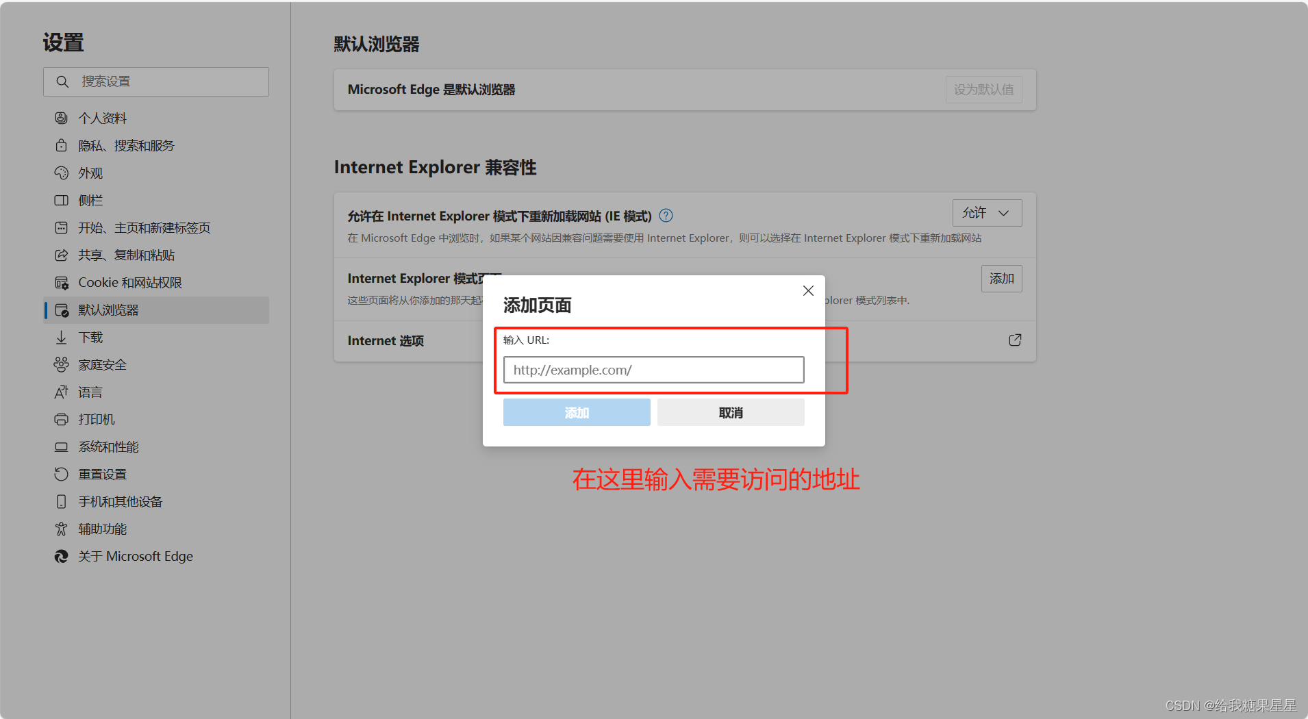Go to 重置设置
This screenshot has width=1308, height=719.
(x=156, y=474)
